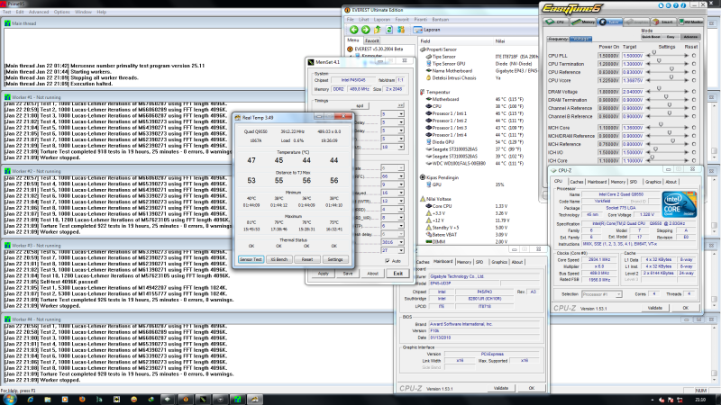Screen dimensions: 721x405
Task: Open first MemSet timing dropdown
Action: [x=393, y=114]
